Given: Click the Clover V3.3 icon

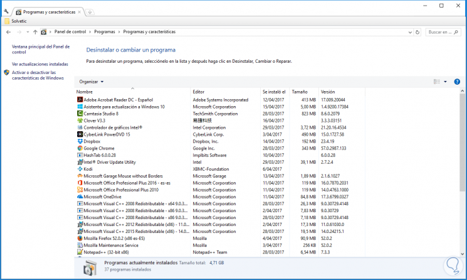Looking at the screenshot, I should 80,121.
